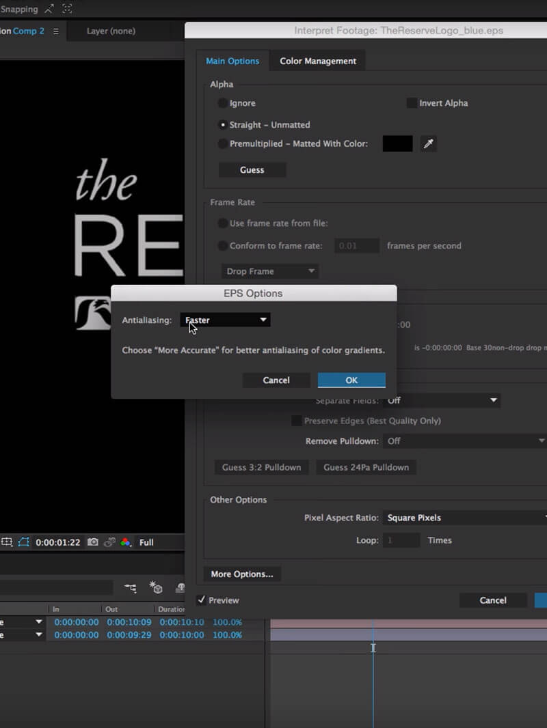Open the RGB channel and color management icon

tap(126, 542)
